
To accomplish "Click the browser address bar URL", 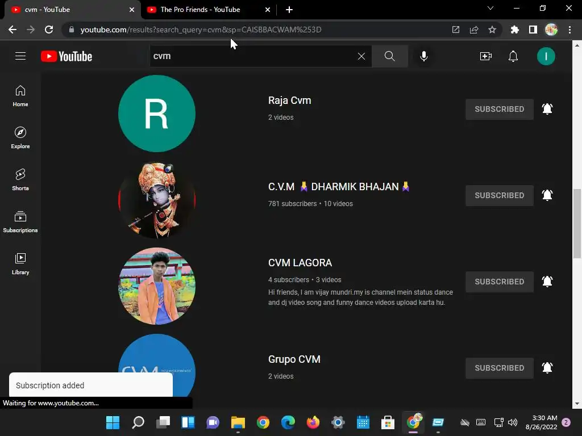I will click(201, 30).
